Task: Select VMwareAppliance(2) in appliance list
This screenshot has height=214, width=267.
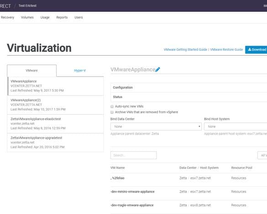Action: tap(56, 105)
